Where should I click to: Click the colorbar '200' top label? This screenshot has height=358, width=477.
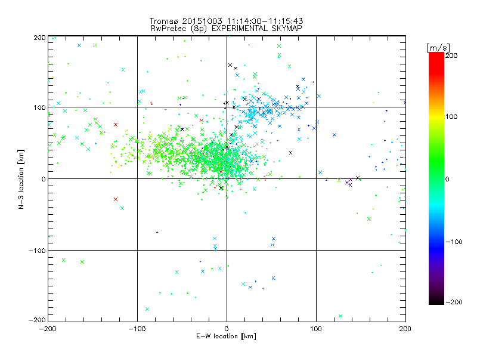pos(451,55)
